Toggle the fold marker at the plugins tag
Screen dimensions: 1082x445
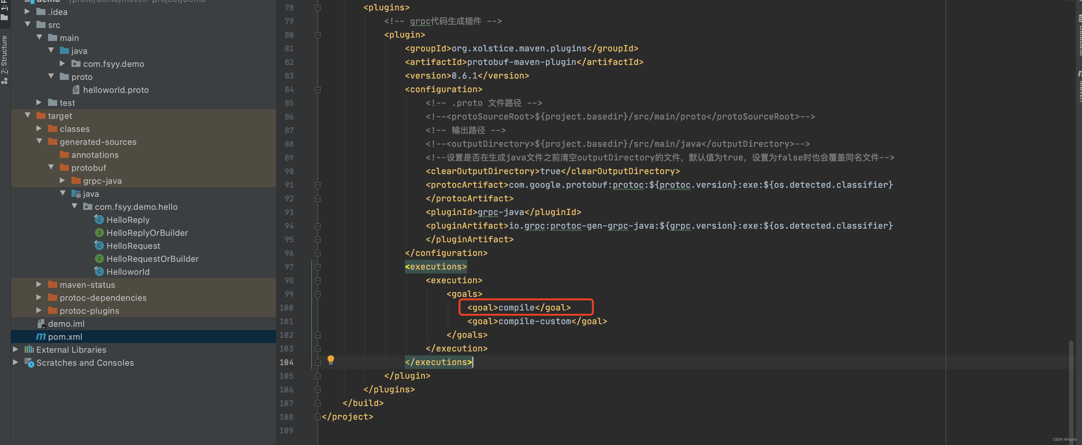point(317,7)
